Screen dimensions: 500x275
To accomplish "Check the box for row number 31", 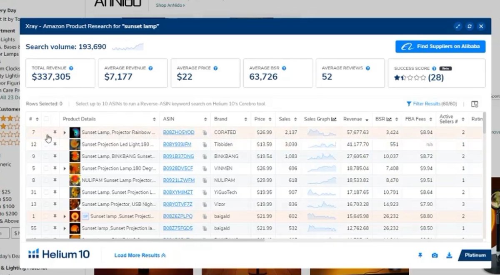I will tap(46, 192).
